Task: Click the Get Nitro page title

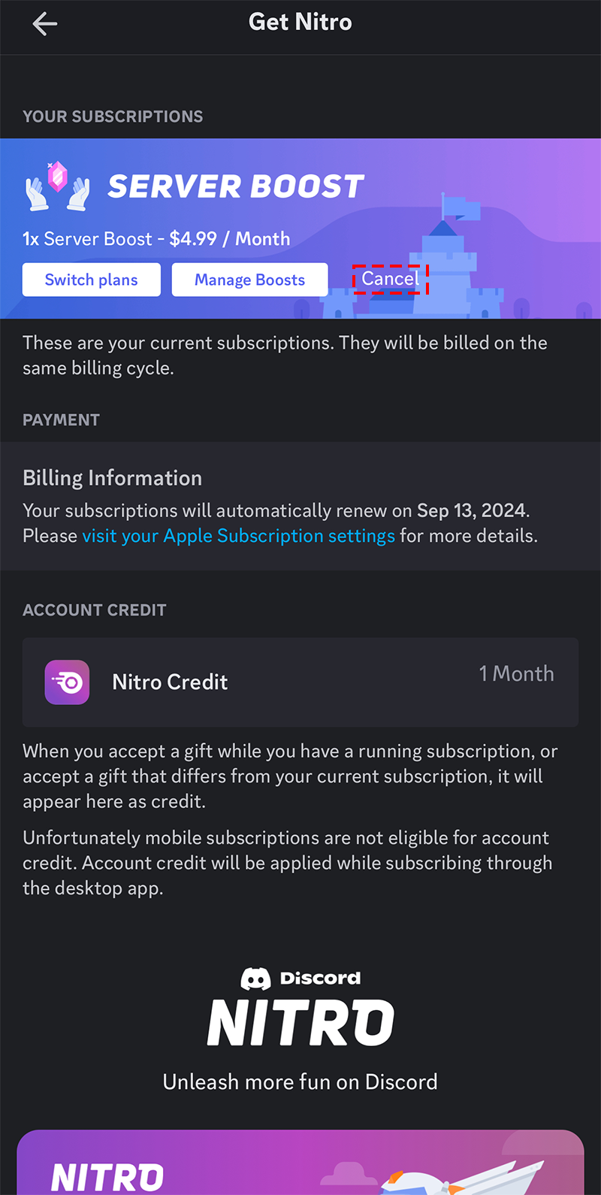Action: coord(300,23)
